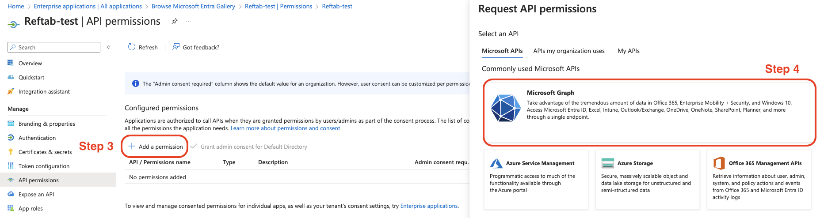Click the No permissions added row
This screenshot has width=824, height=218.
(x=297, y=177)
